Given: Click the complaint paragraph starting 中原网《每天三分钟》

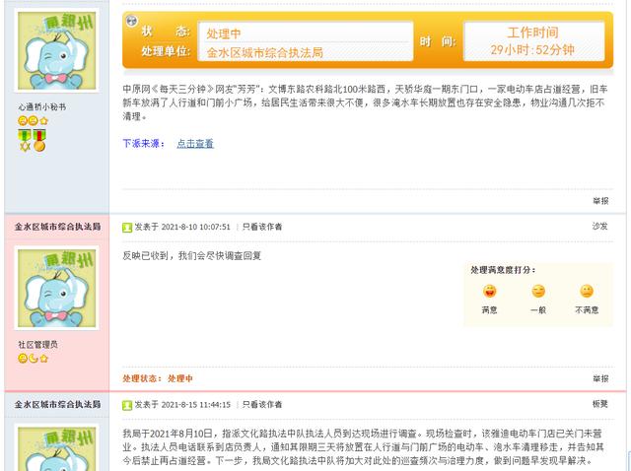Looking at the screenshot, I should tap(365, 102).
